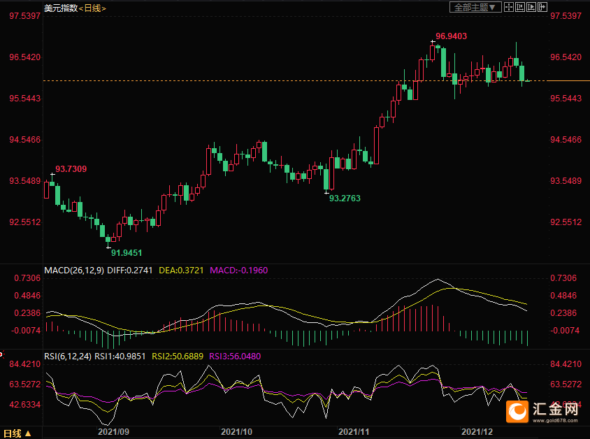Click the 2021/09 date marker

113,432
